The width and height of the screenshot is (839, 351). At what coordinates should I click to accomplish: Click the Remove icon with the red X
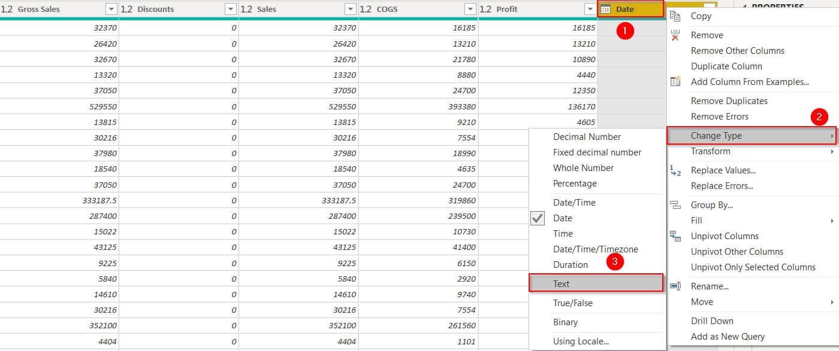677,35
